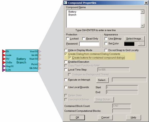Open color picker with the ellipsis button
The height and width of the screenshot is (122, 149).
tap(141, 44)
